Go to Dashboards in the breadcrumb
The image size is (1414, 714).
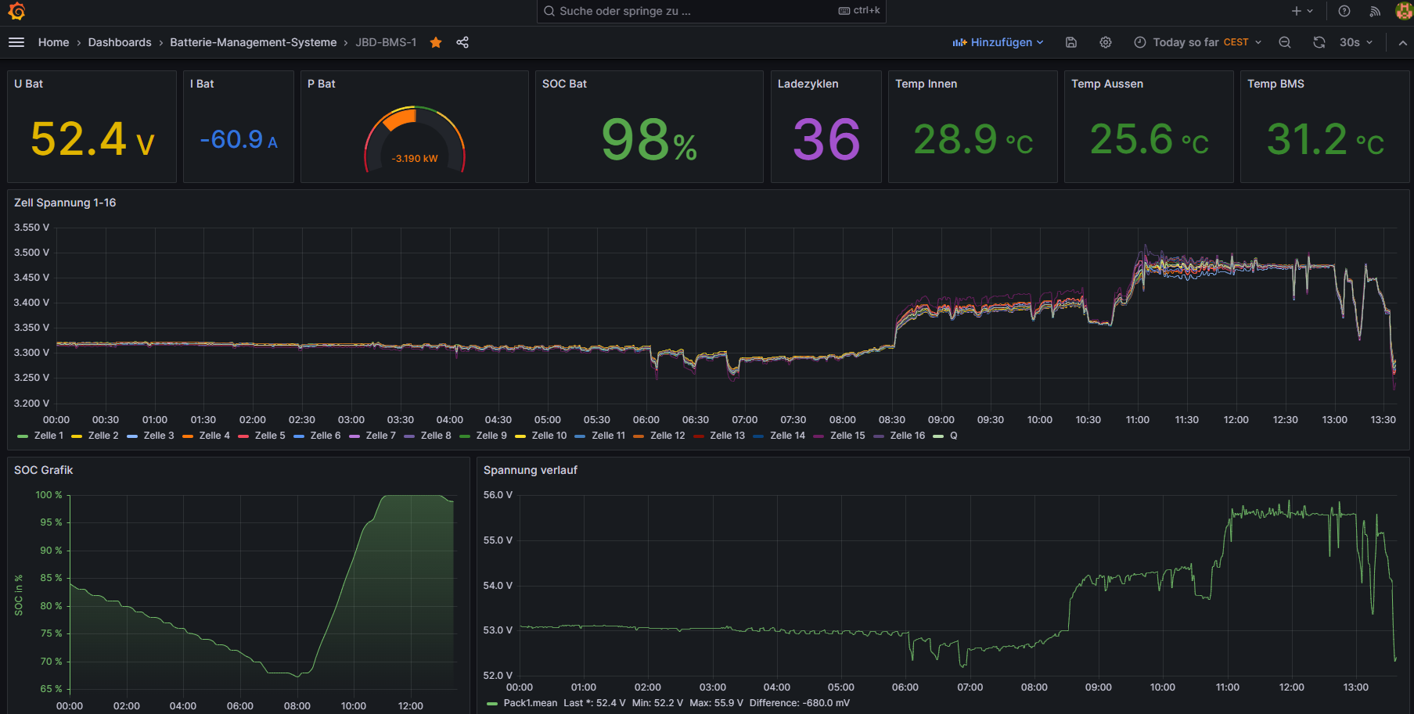click(x=120, y=42)
